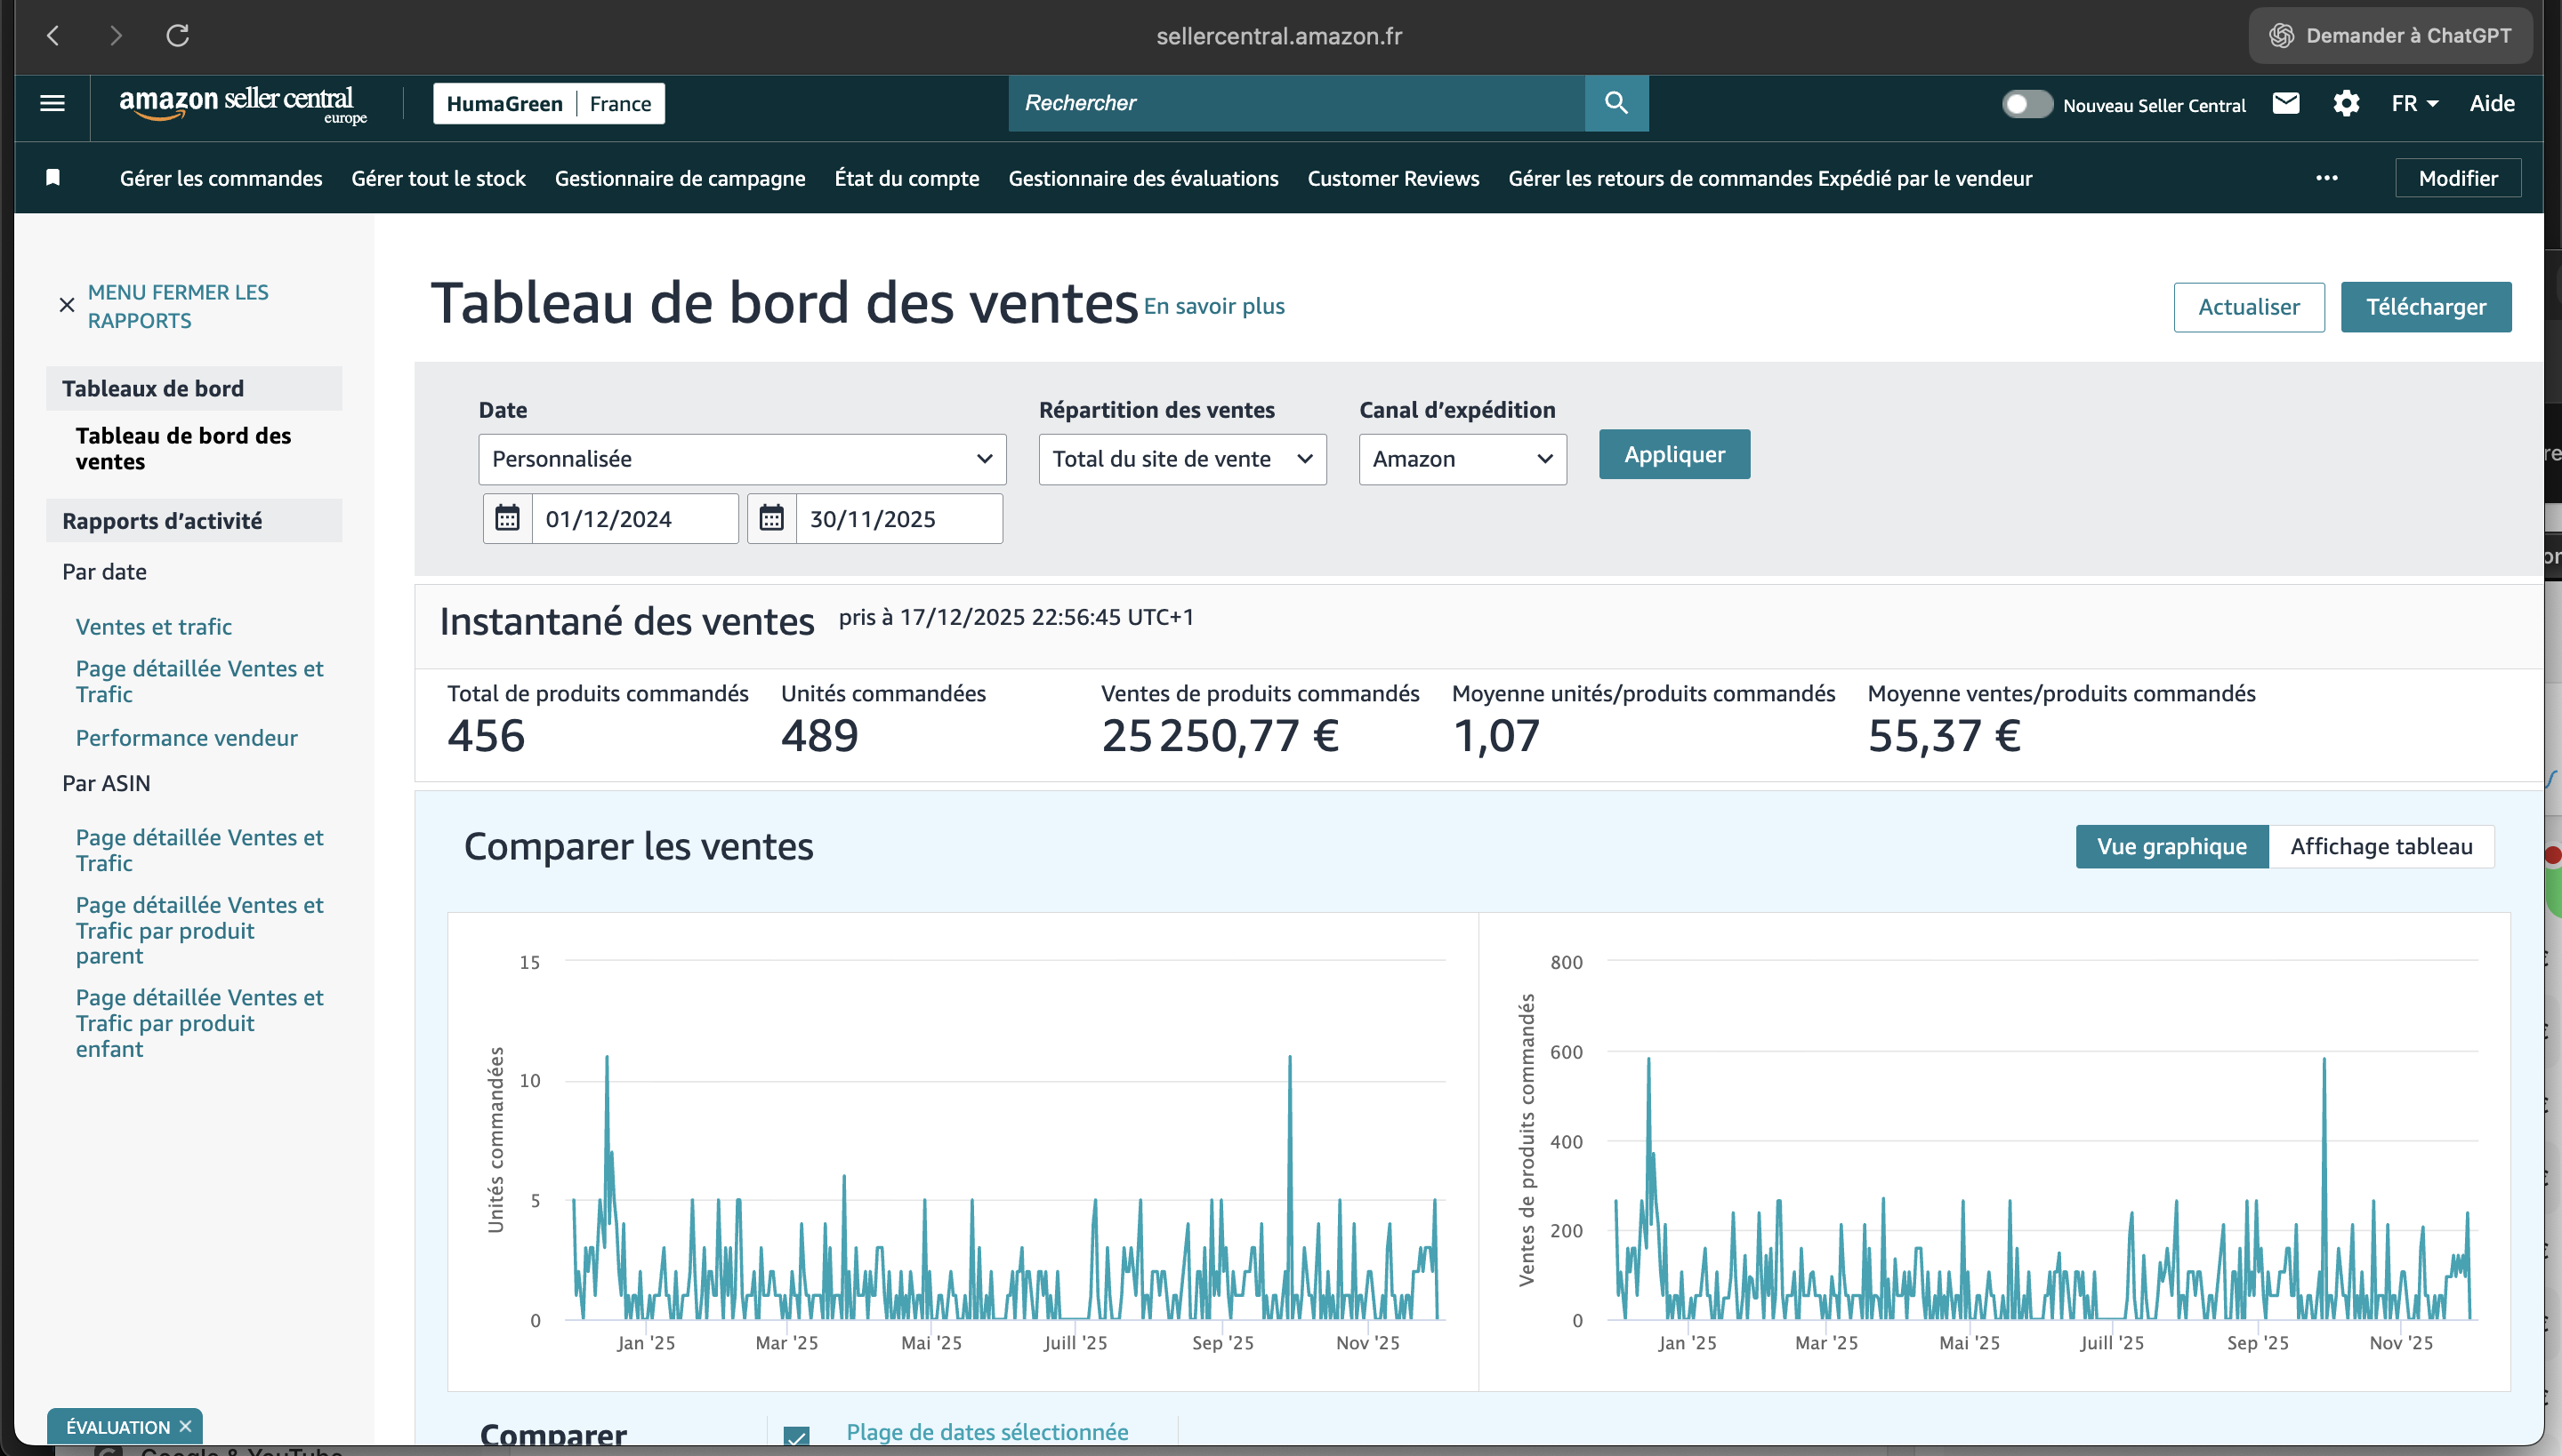The width and height of the screenshot is (2562, 1456).
Task: Uncheck Plage de dates sélectionnée checkbox
Action: pos(797,1436)
